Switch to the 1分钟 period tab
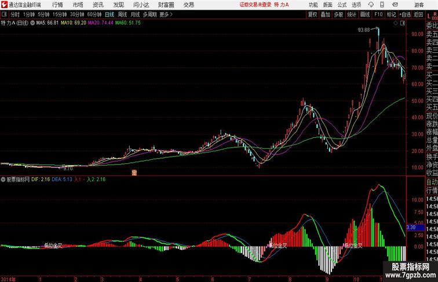 29,14
